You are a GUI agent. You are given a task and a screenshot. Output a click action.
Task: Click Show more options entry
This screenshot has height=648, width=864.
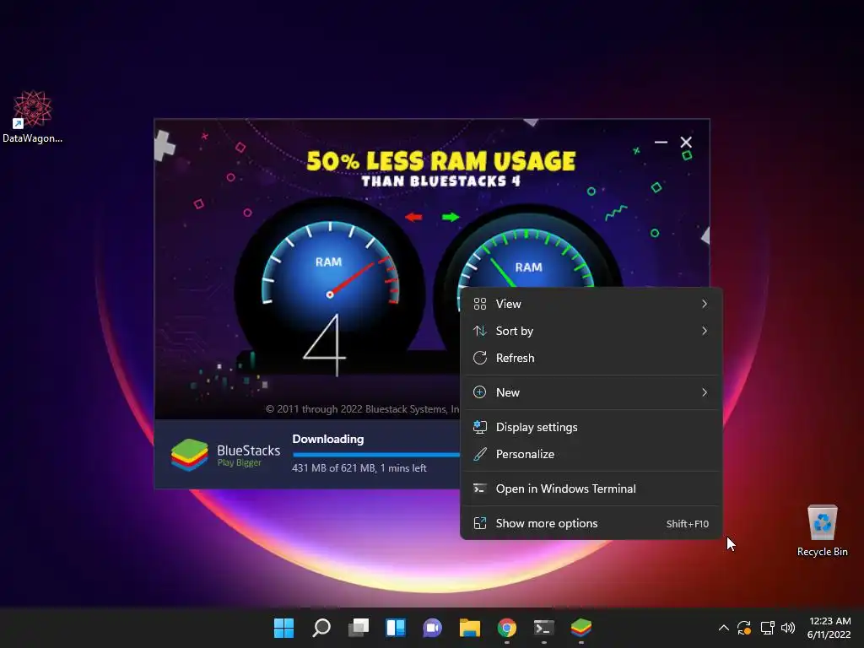click(591, 523)
